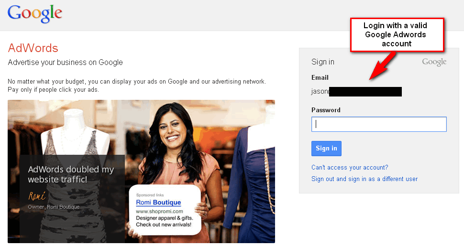
Task: Click "Pay only if people click your ads." text
Action: pos(53,90)
